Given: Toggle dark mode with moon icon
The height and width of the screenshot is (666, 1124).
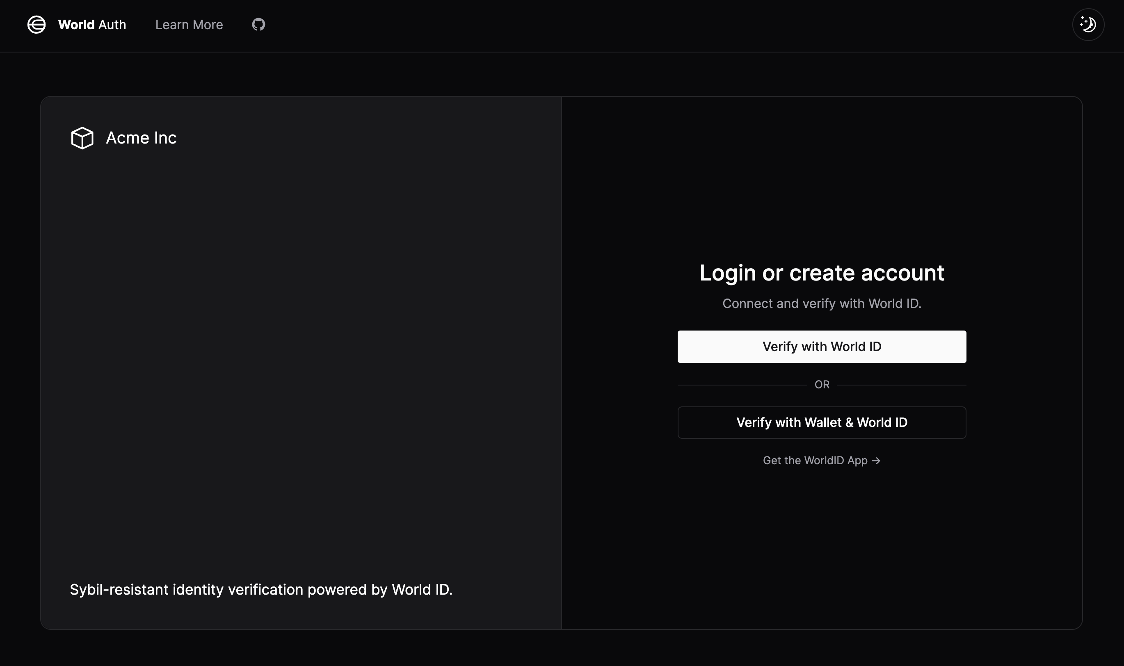Looking at the screenshot, I should pyautogui.click(x=1088, y=25).
